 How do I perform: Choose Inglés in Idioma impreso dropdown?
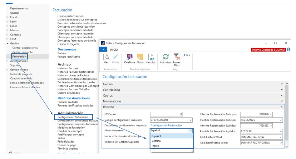pos(155,146)
